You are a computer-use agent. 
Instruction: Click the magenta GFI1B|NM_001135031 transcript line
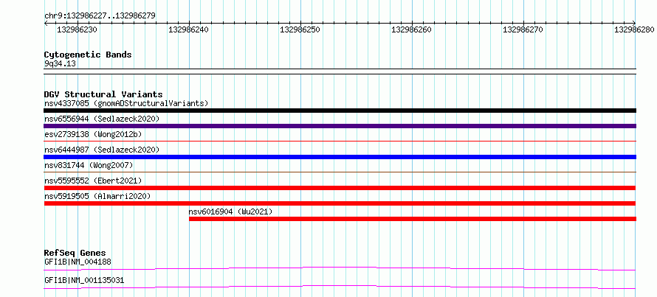coord(340,287)
